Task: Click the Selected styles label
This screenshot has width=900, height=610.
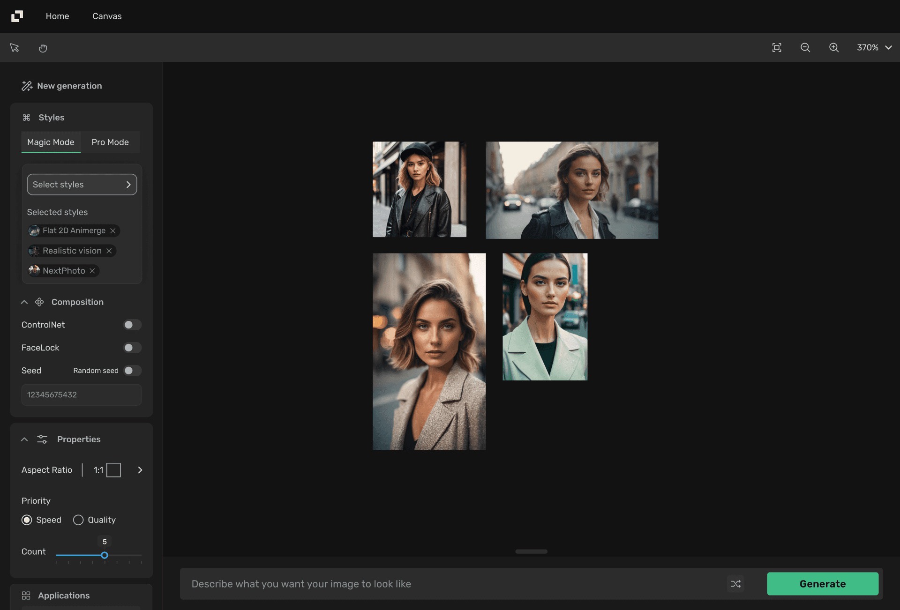Action: click(57, 212)
